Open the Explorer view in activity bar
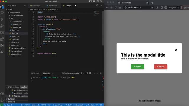The width and height of the screenshot is (189, 106). pos(2,6)
